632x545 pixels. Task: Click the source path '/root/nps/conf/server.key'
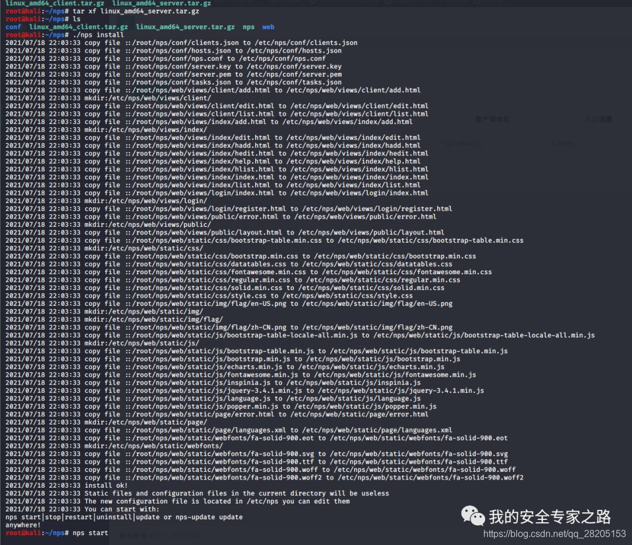pyautogui.click(x=181, y=67)
